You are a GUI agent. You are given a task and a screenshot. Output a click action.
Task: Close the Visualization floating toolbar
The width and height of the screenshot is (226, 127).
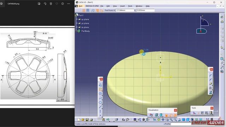pos(176,110)
